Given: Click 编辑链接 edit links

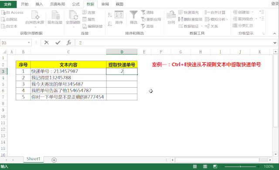Looking at the screenshot, I should [x=92, y=26].
